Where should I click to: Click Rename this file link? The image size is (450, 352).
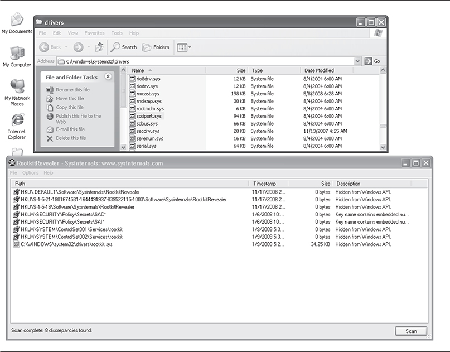pyautogui.click(x=72, y=90)
